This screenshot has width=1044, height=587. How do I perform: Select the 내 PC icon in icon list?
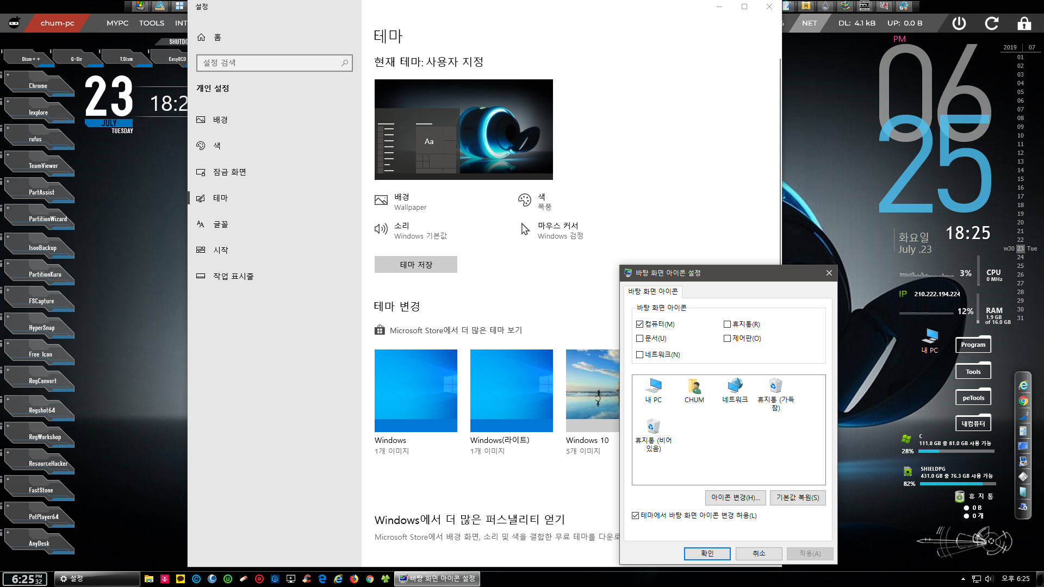click(653, 391)
